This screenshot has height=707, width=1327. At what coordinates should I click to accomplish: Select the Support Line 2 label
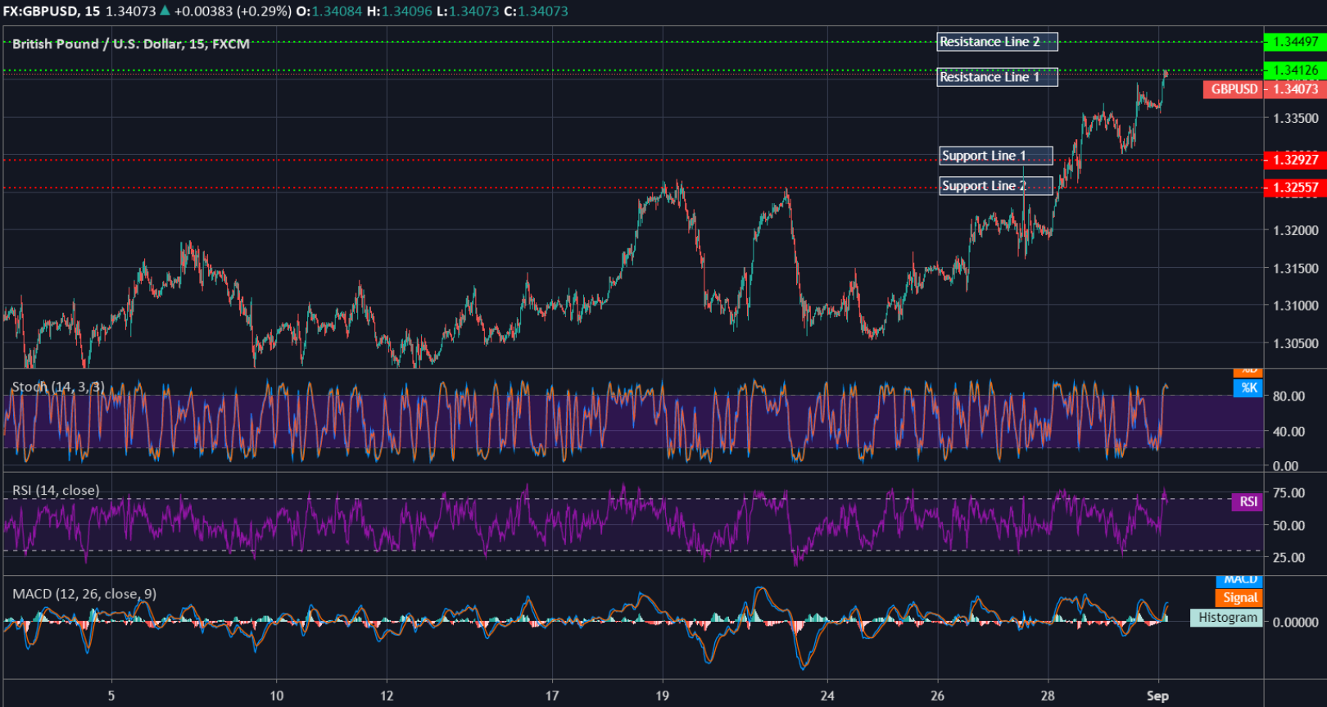pyautogui.click(x=996, y=186)
